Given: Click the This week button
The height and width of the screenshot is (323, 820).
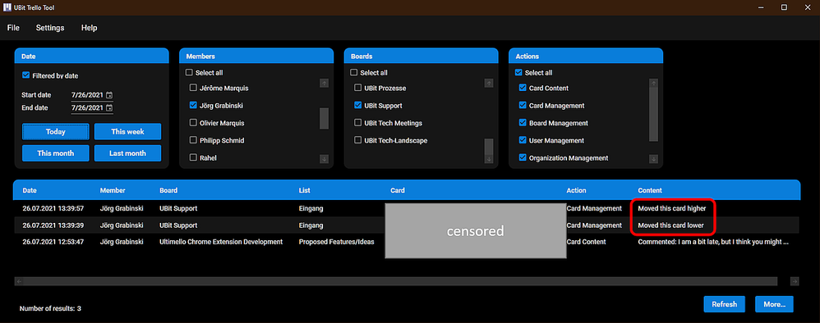Looking at the screenshot, I should tap(127, 131).
